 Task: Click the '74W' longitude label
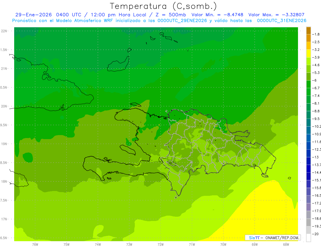[x=98, y=245]
